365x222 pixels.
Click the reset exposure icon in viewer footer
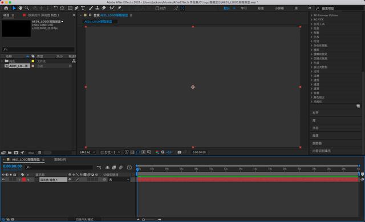coord(163,152)
